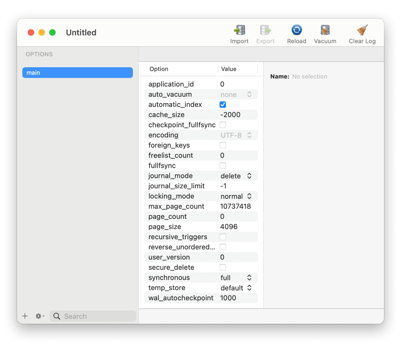Open the synchronous value dropdown
Screen dimensions: 401x348
click(236, 278)
